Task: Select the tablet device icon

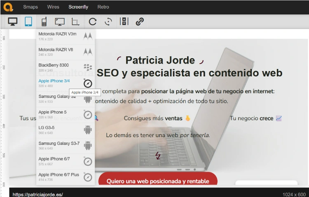Action: pos(28,21)
